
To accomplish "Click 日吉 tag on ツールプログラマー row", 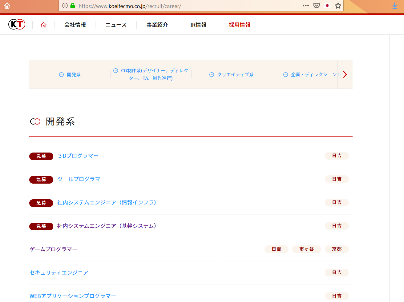I will click(337, 179).
